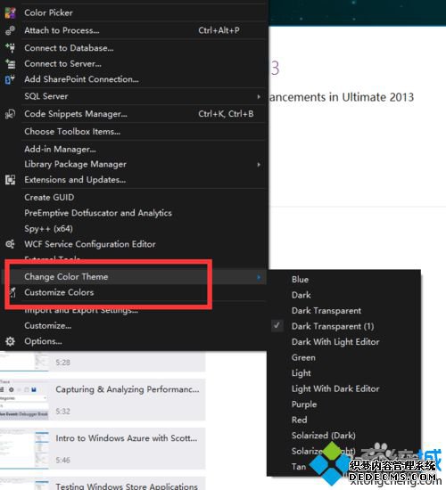Click the Customize Colors brush icon

click(x=12, y=292)
